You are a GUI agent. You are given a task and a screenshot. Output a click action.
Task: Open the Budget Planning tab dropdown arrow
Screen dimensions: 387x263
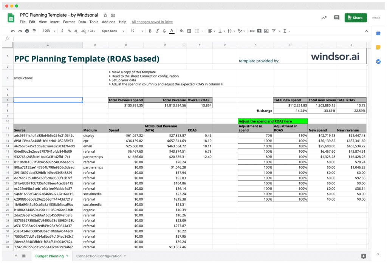tap(67, 256)
